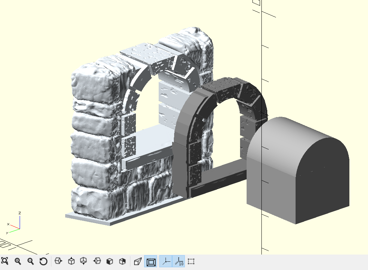The width and height of the screenshot is (368, 270).
Task: Click the View All magnifier icon
Action: tap(4, 261)
